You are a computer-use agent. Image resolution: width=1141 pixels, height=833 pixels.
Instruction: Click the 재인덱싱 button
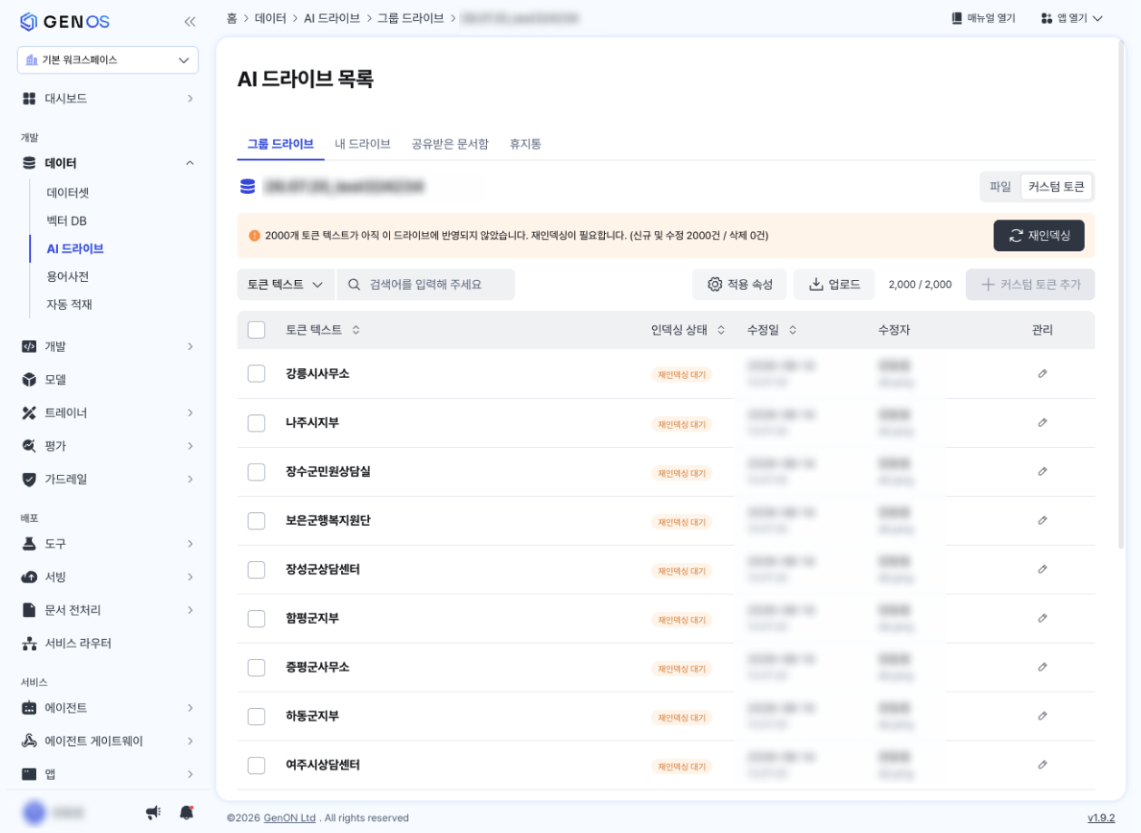coord(1039,236)
